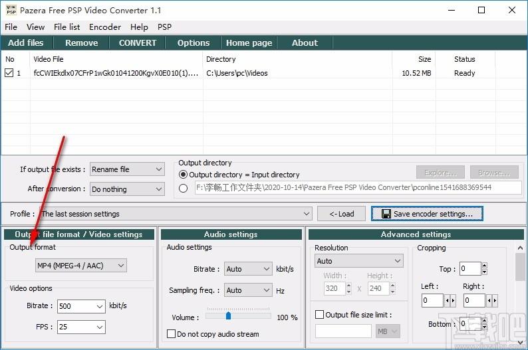The width and height of the screenshot is (528, 350).
Task: Expand the Profile dropdown list
Action: (x=176, y=214)
